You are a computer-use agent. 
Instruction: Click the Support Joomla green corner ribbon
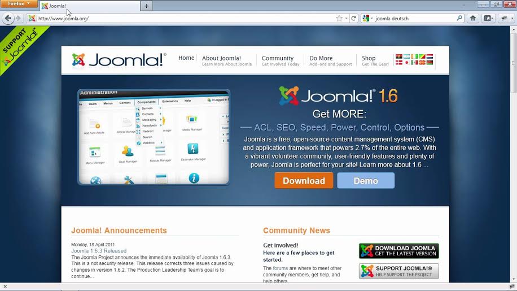point(19,46)
